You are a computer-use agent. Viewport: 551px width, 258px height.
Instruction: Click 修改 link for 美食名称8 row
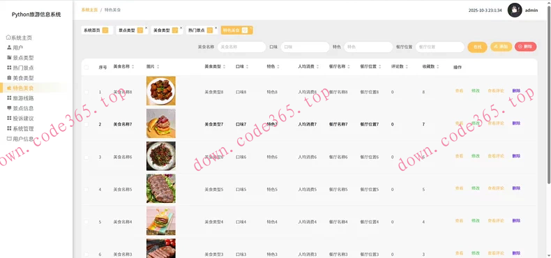(476, 91)
